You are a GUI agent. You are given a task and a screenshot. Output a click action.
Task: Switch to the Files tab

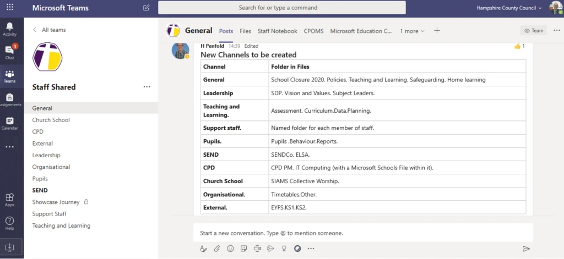[245, 31]
